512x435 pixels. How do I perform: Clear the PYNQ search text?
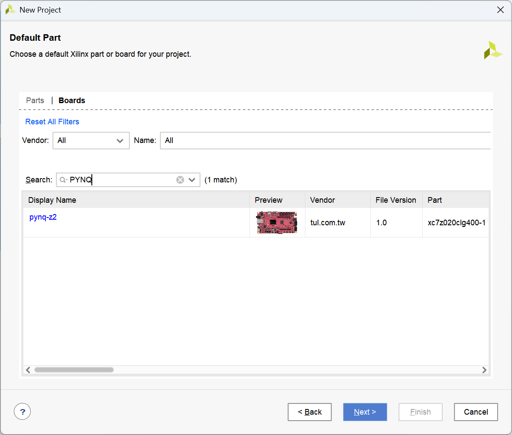180,180
